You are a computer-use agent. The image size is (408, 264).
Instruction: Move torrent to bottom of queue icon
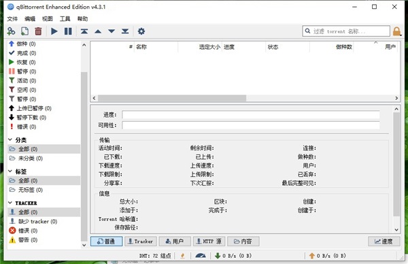(x=125, y=31)
